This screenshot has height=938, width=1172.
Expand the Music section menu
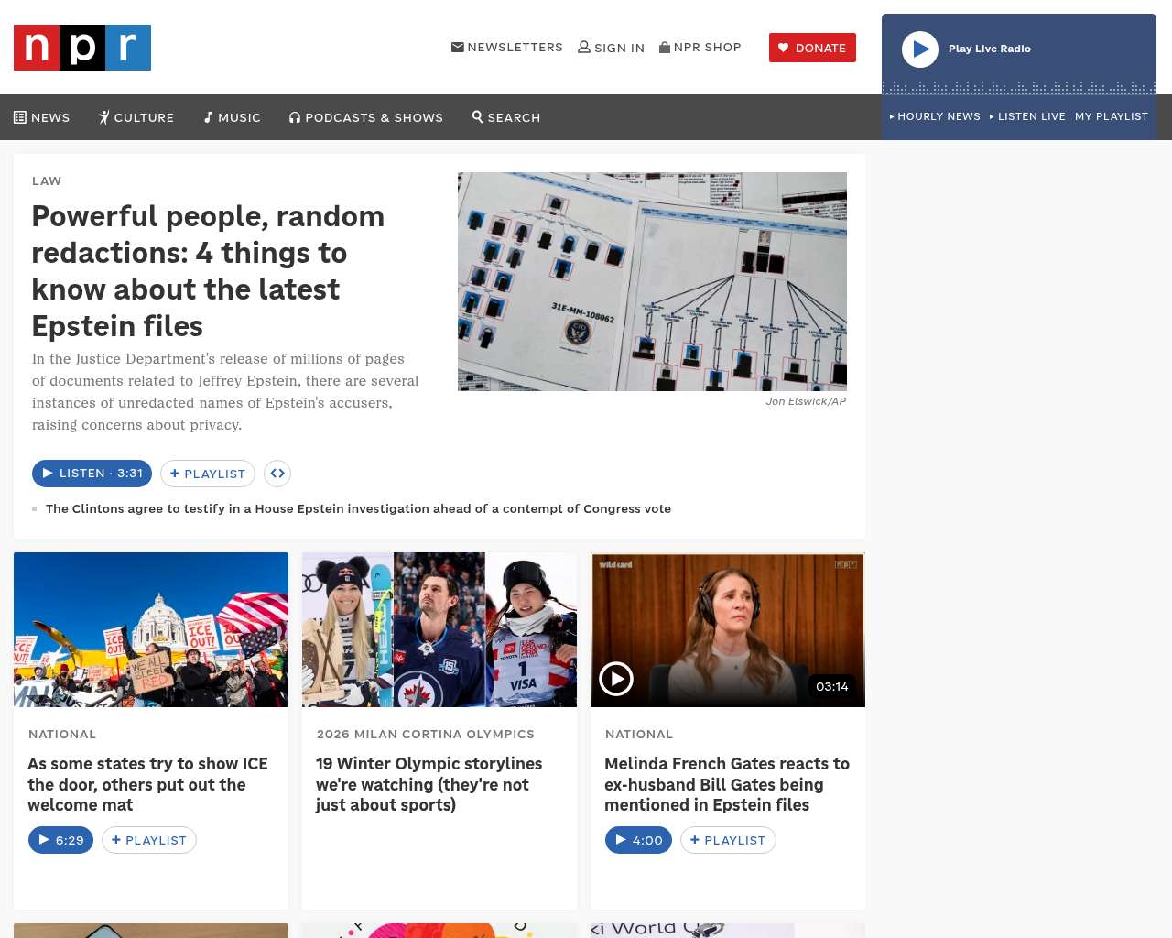click(x=233, y=117)
